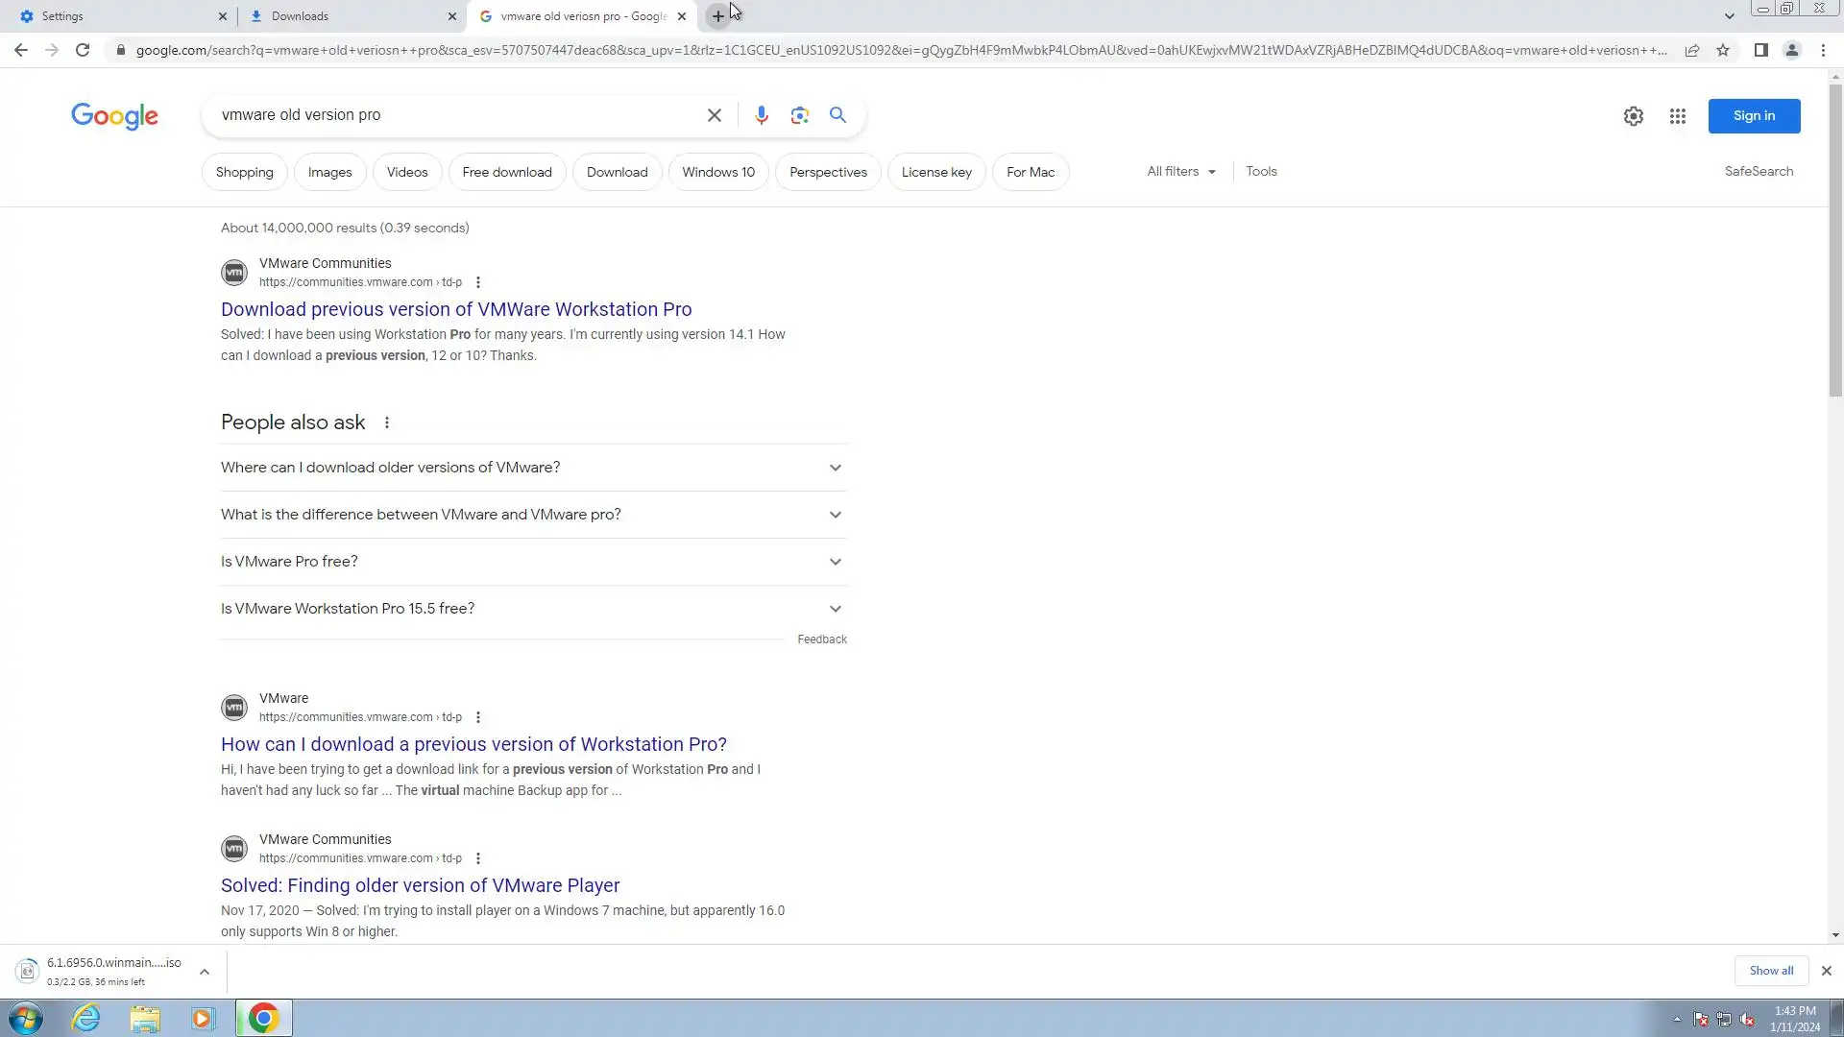The image size is (1844, 1037).
Task: Open 'Download previous version of VMWare Workstation Pro' link
Action: (456, 309)
